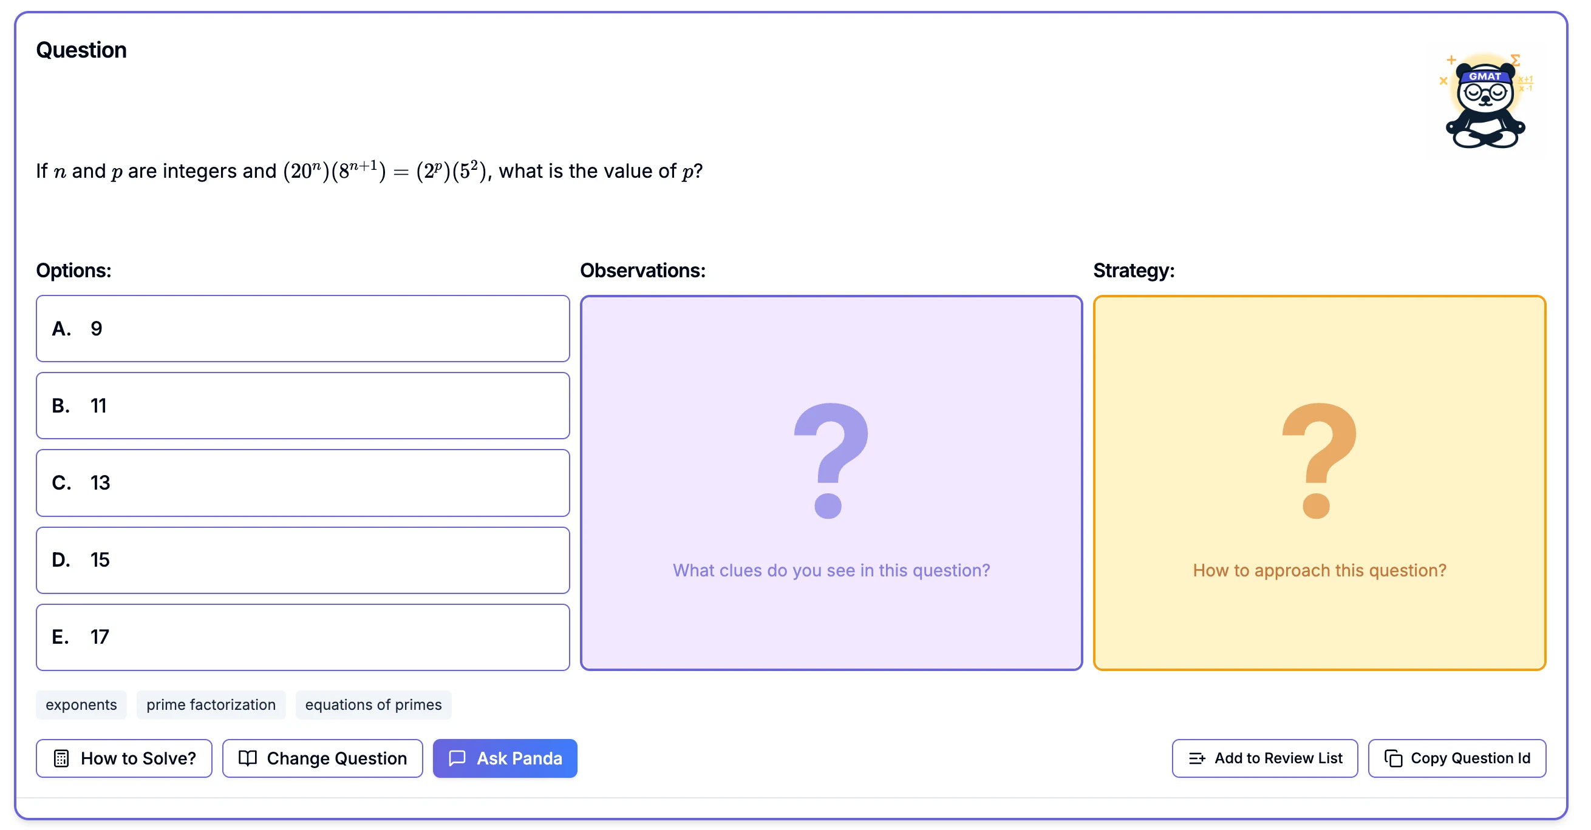Screen dimensions: 1591x830
Task: Click the orange question mark in Strategy
Action: tap(1318, 460)
